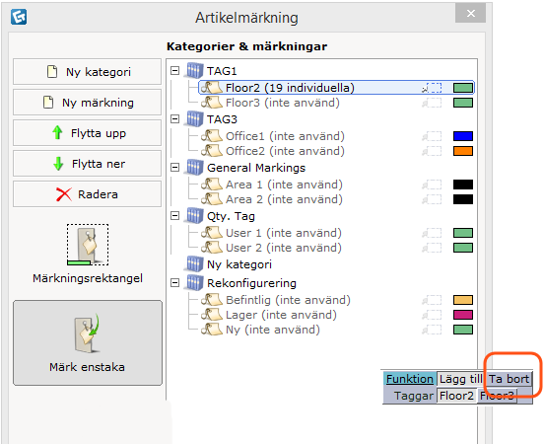Collapse the TAG3 category
The image size is (544, 444).
[175, 119]
